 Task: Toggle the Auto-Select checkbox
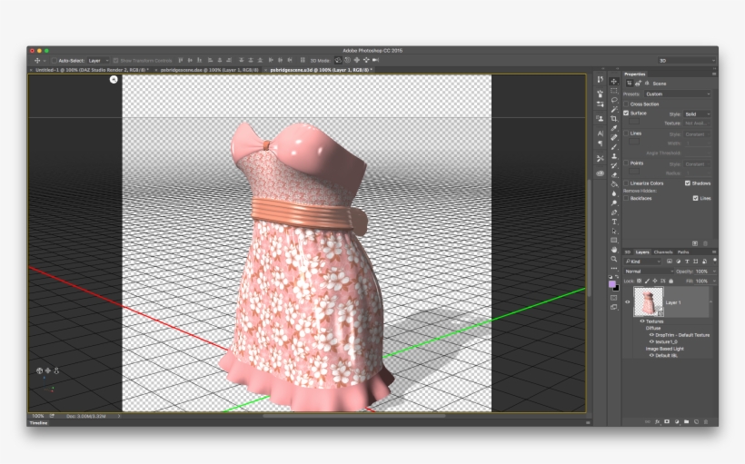click(54, 60)
